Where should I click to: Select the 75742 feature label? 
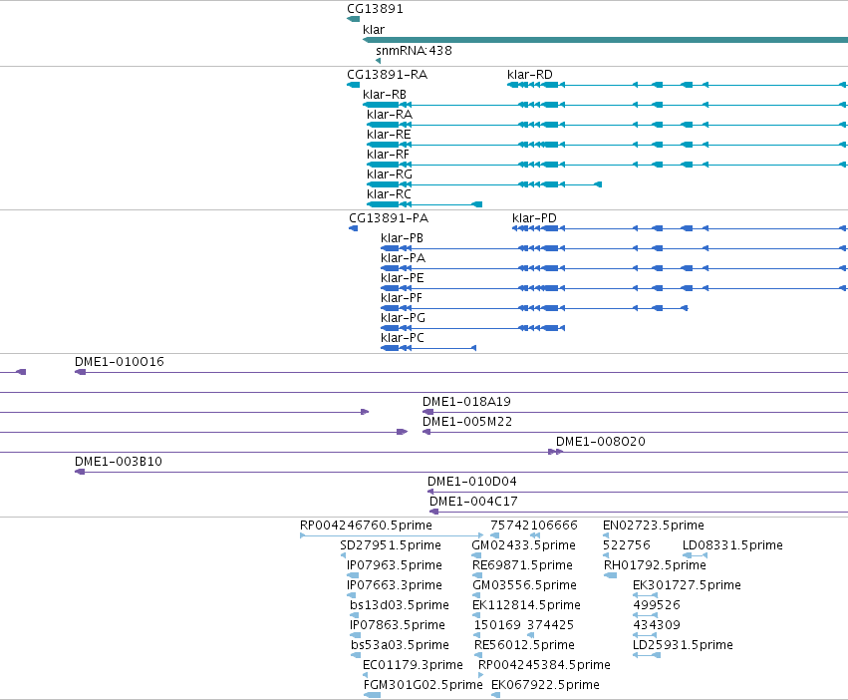pos(510,525)
